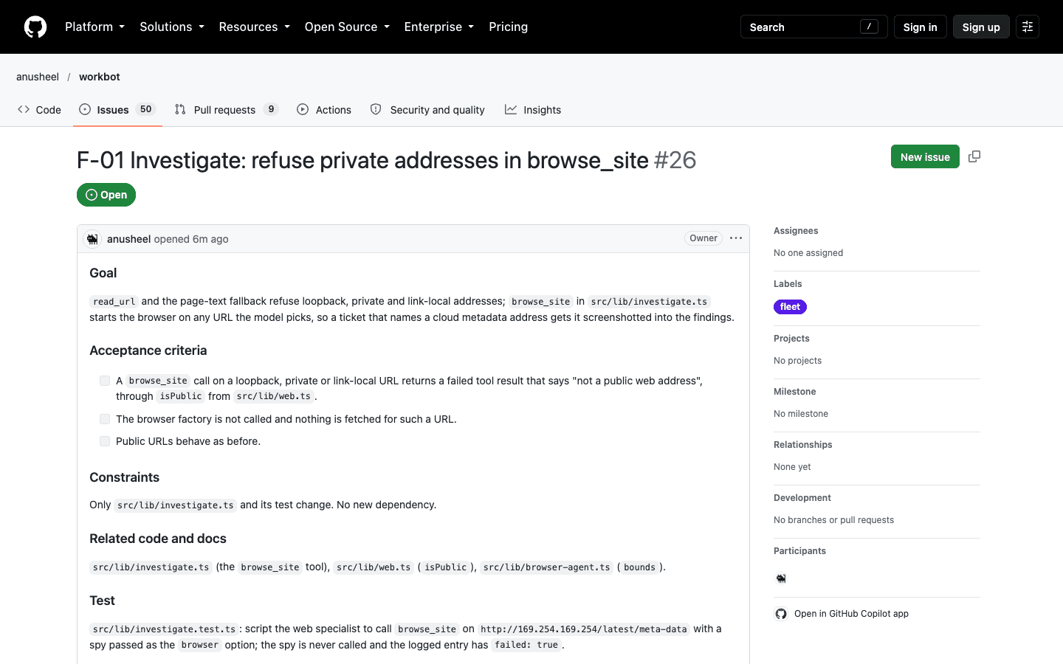Open the workbot repository link
Screen dimensions: 1063x664
click(x=100, y=77)
